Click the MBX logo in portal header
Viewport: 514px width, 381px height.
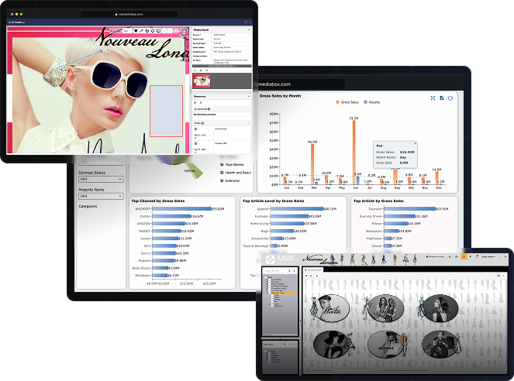280,259
